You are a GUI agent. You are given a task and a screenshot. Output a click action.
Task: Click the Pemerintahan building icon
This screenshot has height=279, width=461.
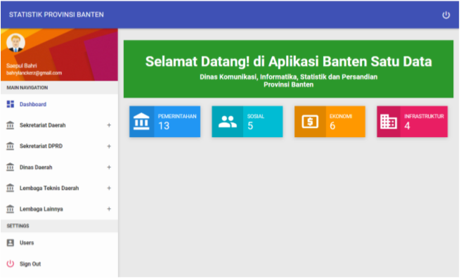(141, 122)
